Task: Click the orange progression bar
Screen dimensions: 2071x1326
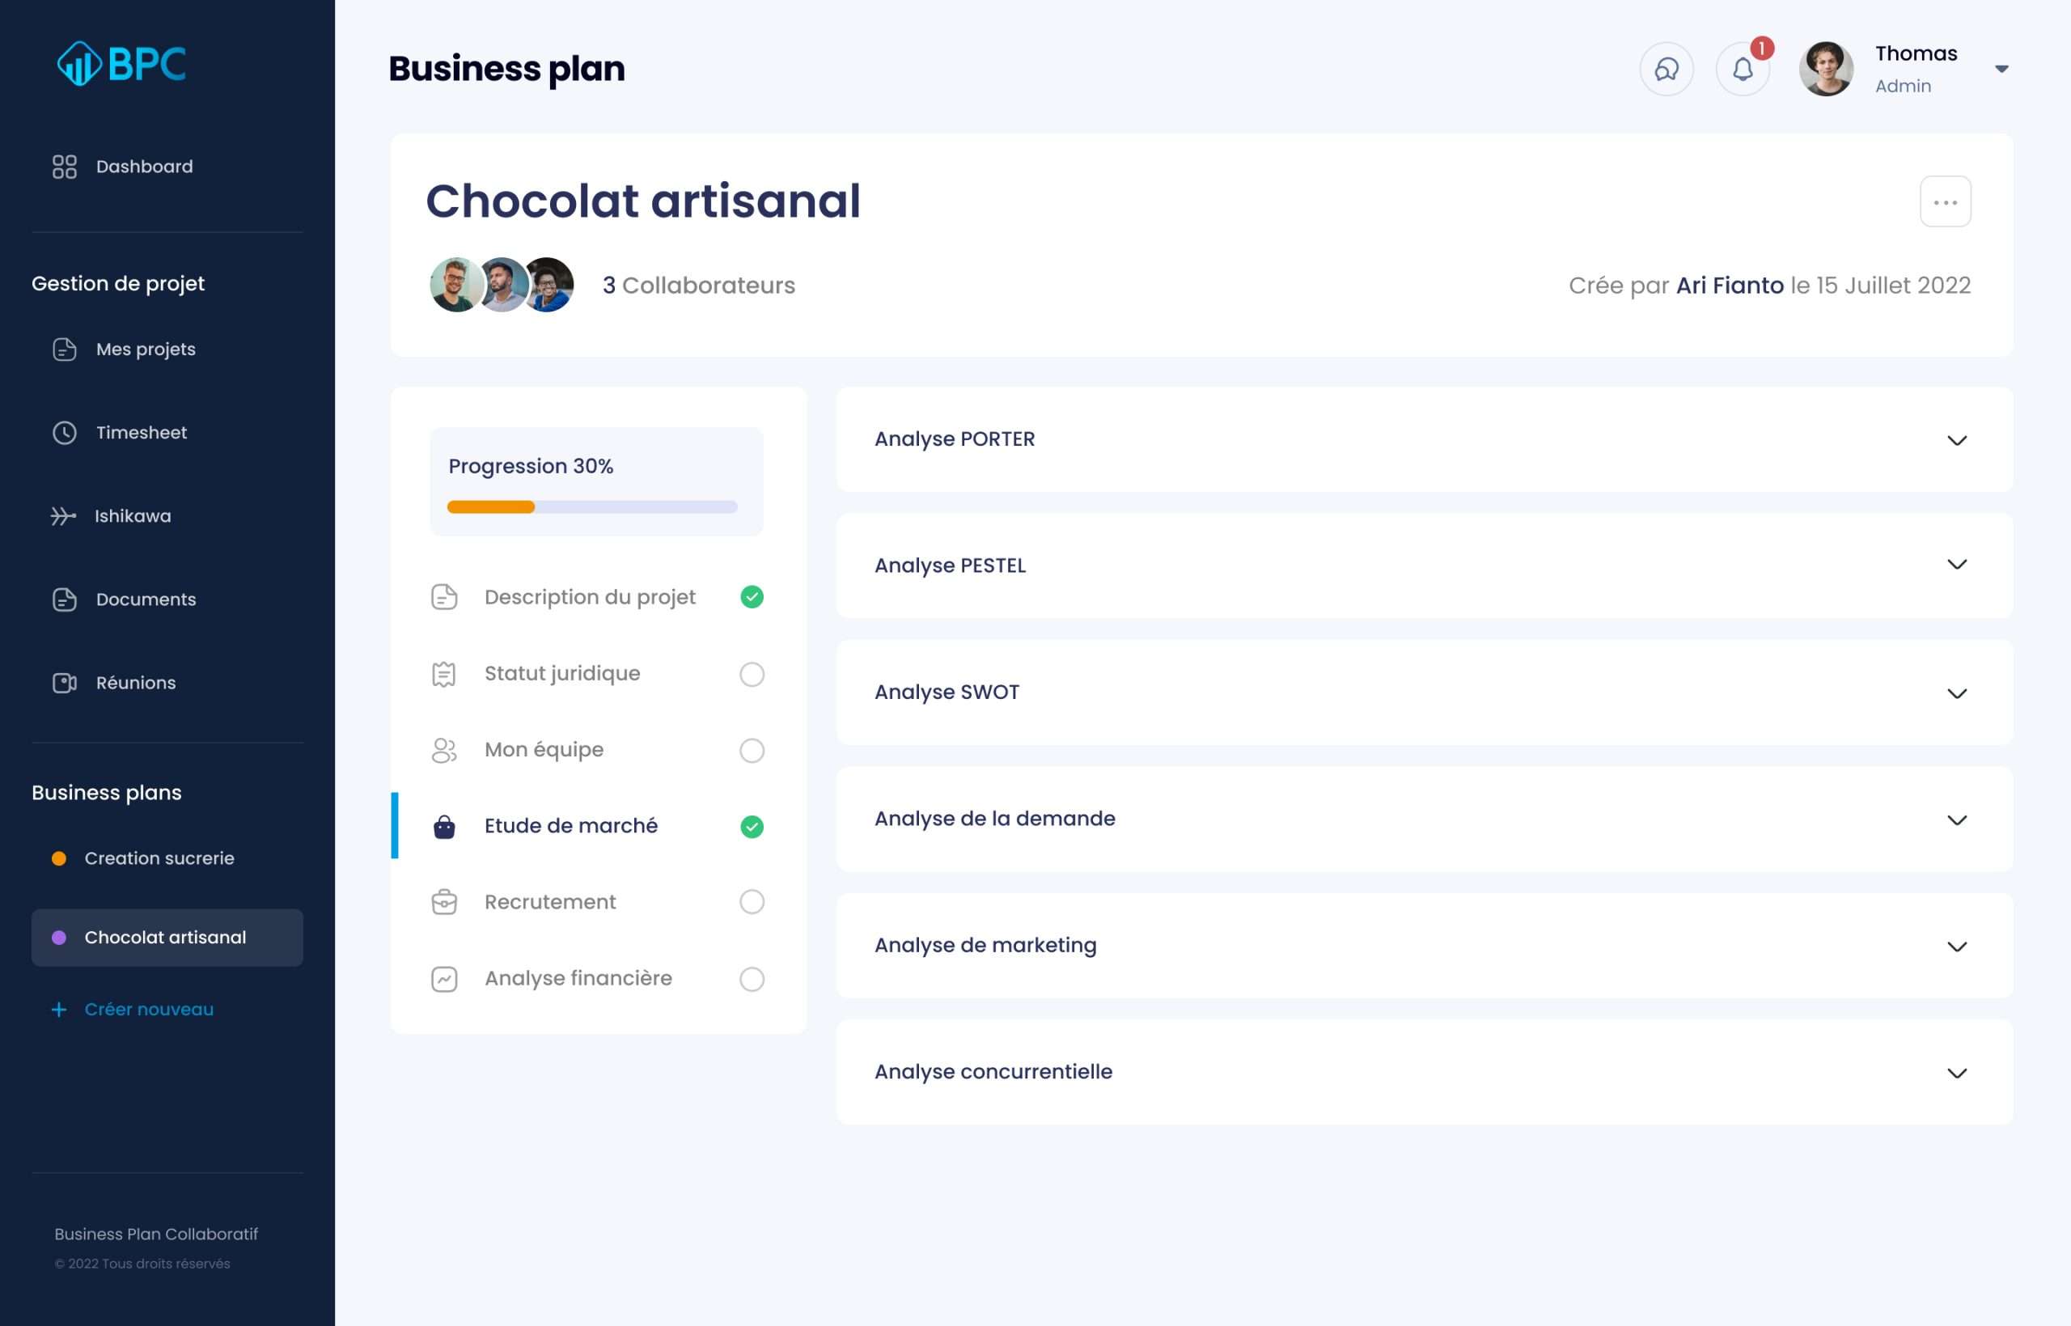Action: pos(492,507)
